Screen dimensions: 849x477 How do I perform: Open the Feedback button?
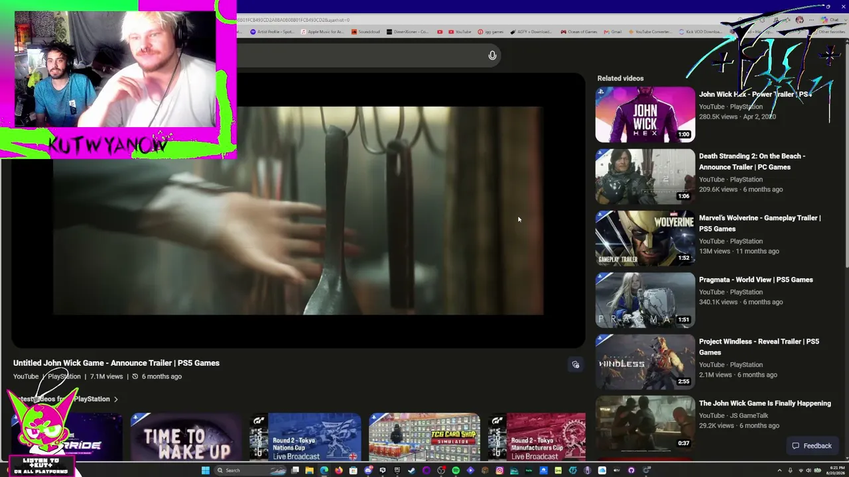[x=811, y=446]
